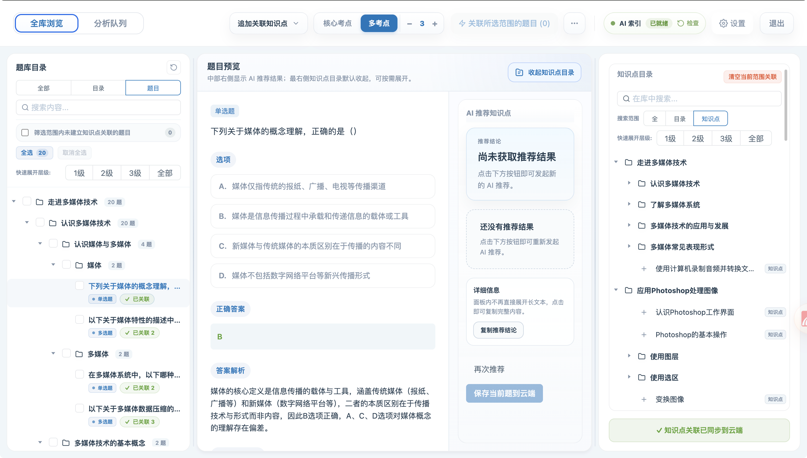This screenshot has height=458, width=807.
Task: Click plus icon beside 变换图像 knowledge point
Action: pyautogui.click(x=644, y=399)
